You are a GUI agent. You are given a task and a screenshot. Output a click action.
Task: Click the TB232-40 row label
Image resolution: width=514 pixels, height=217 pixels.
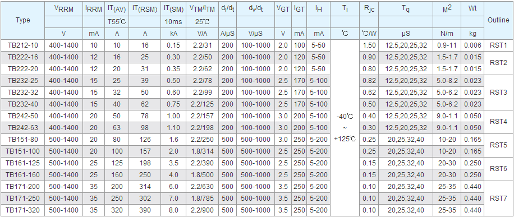pyautogui.click(x=22, y=104)
